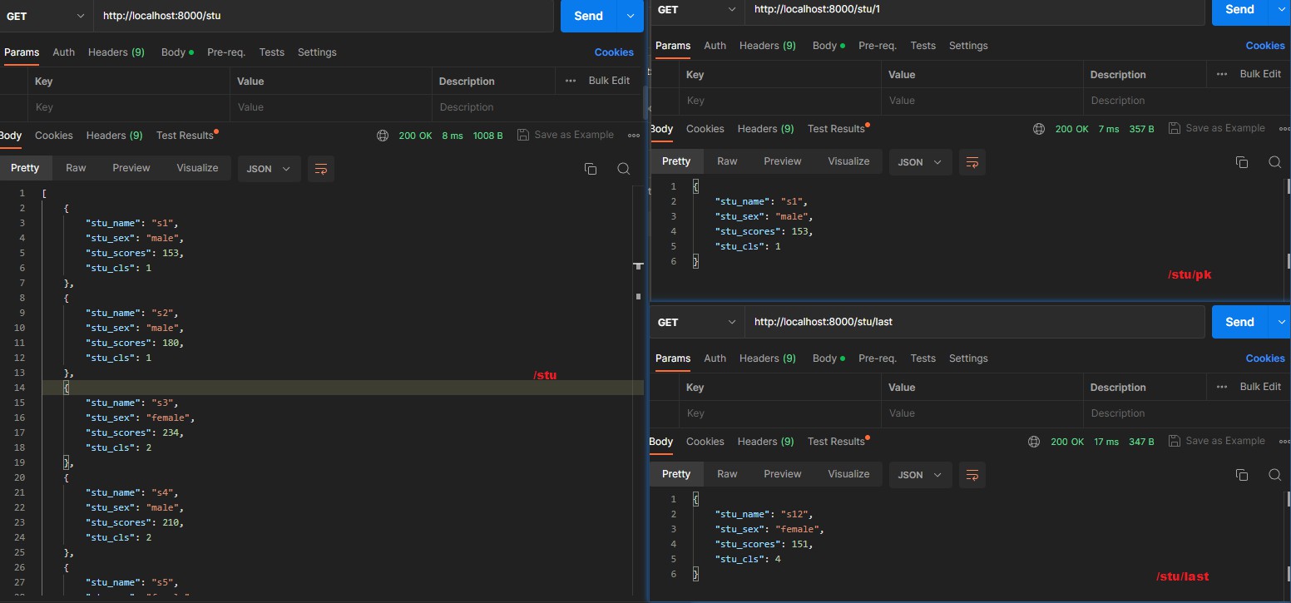Open search in the /stu response body
The width and height of the screenshot is (1291, 603).
(x=623, y=169)
